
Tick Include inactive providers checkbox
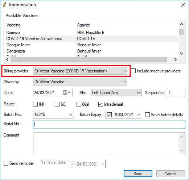click(x=133, y=71)
